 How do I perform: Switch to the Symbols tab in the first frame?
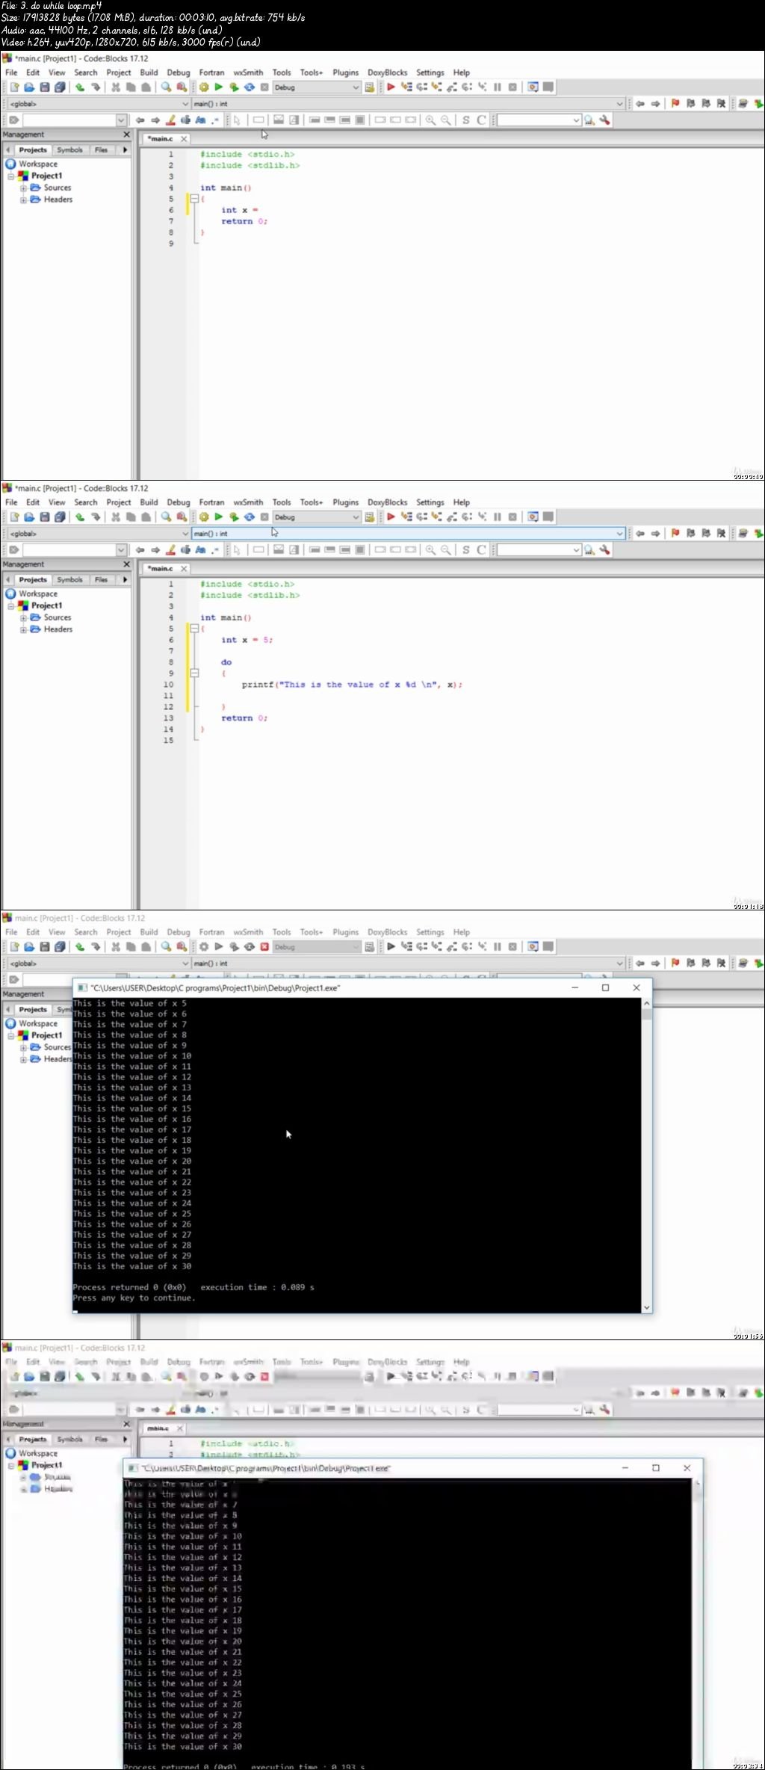pos(69,150)
